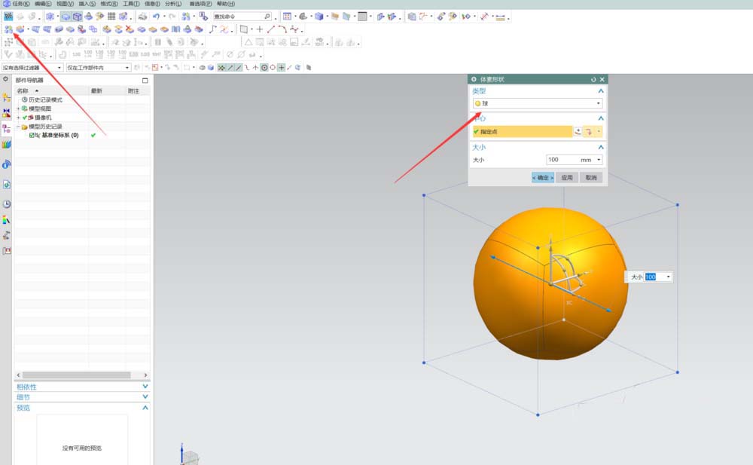The height and width of the screenshot is (465, 753).
Task: Click the Body Shape icon at the toolbar's left end
Action: coord(8,29)
